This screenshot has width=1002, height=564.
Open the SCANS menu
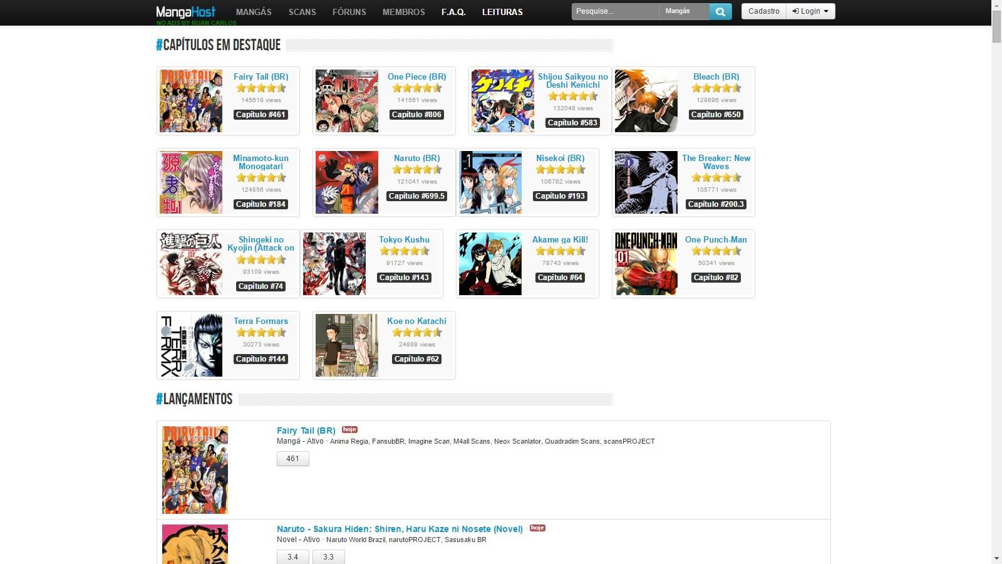302,12
